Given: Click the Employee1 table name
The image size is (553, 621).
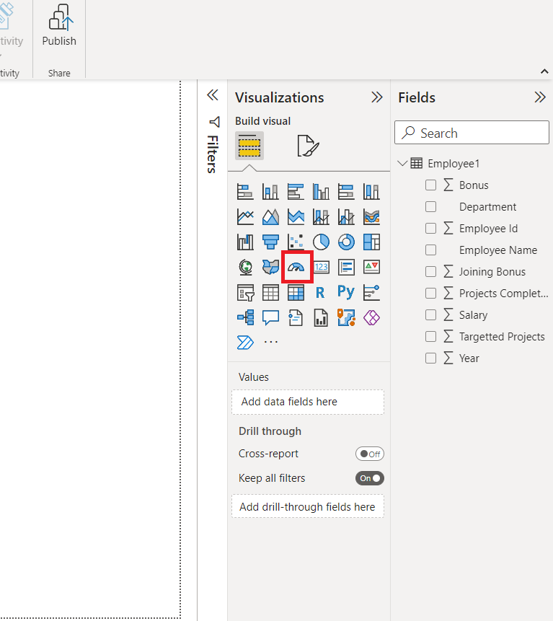Looking at the screenshot, I should [454, 164].
